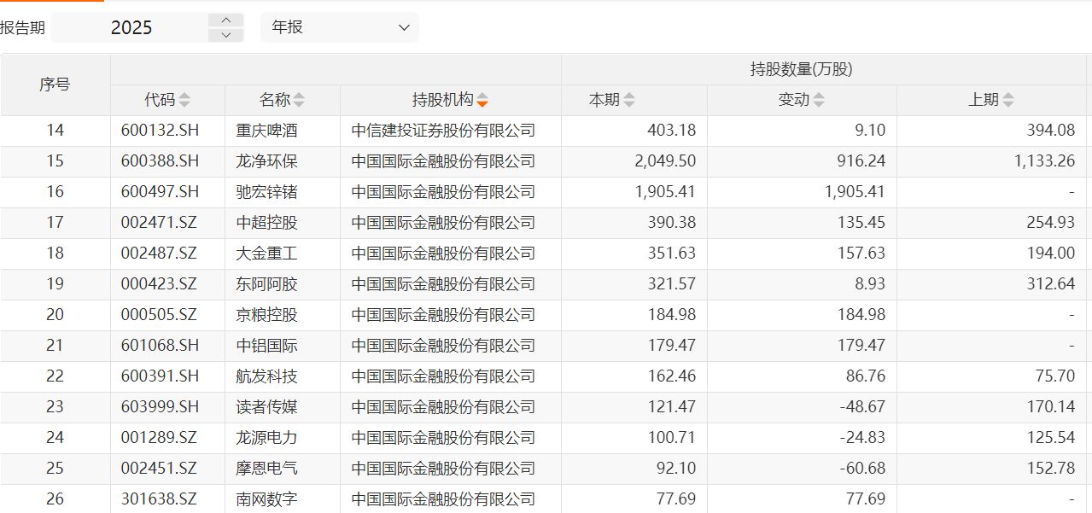Click the active sort icon beside 持股机构

point(482,100)
